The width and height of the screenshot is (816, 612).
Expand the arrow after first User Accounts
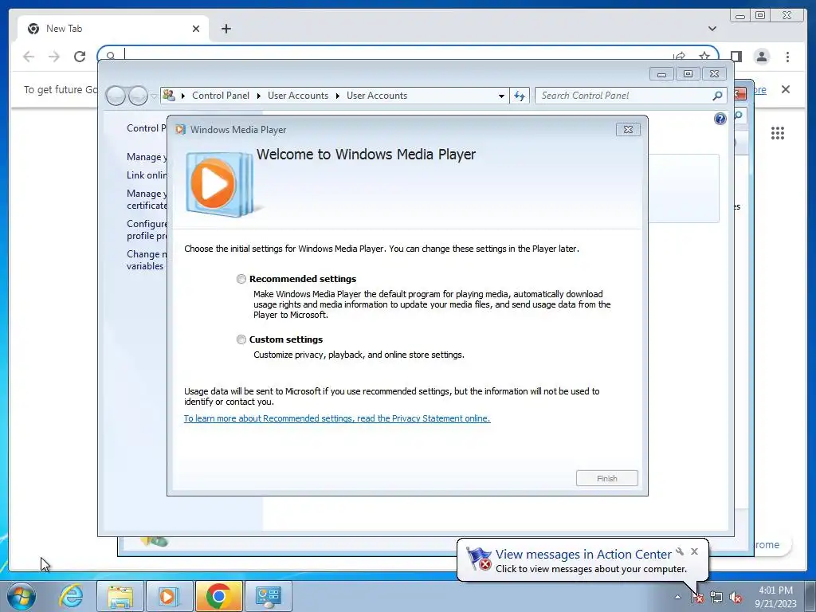coord(337,96)
